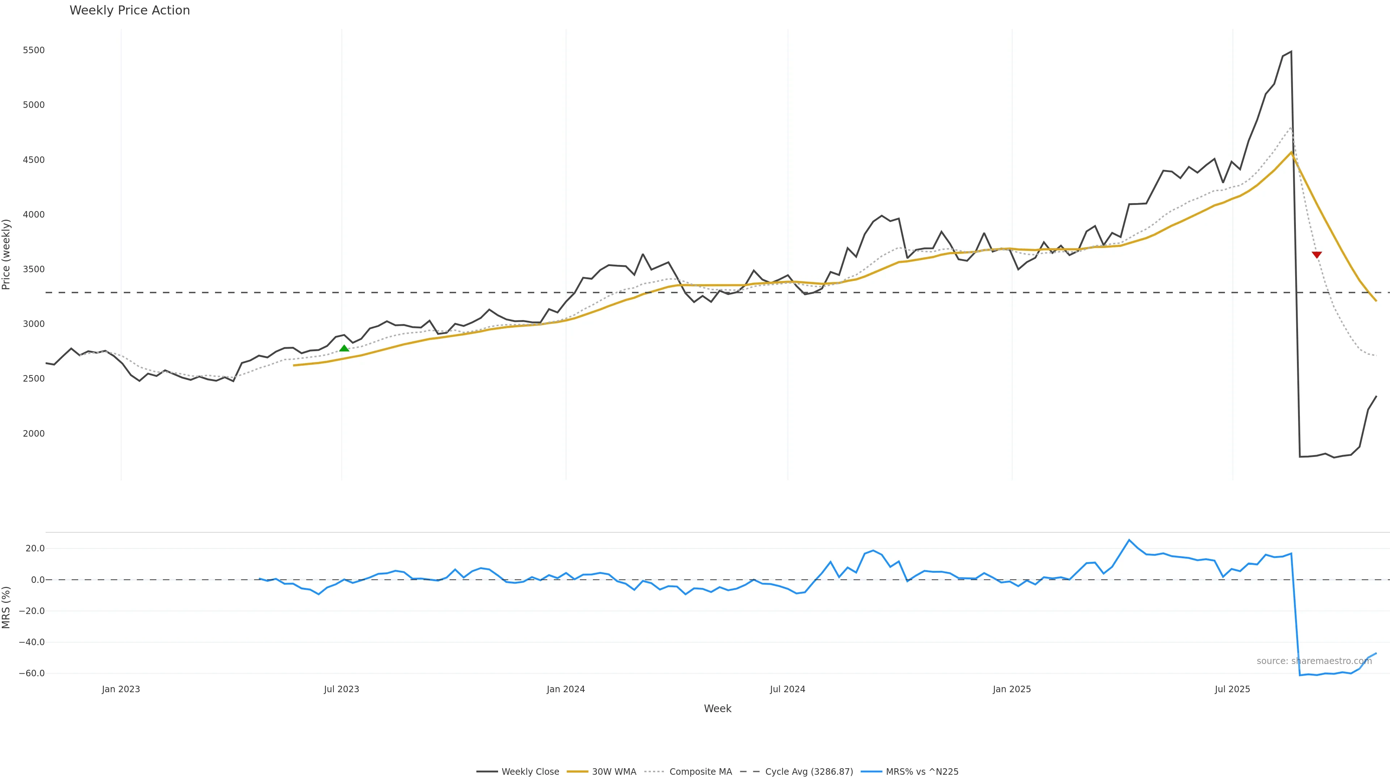This screenshot has width=1390, height=782.
Task: Hide the Composite MA series via legend
Action: pos(700,772)
